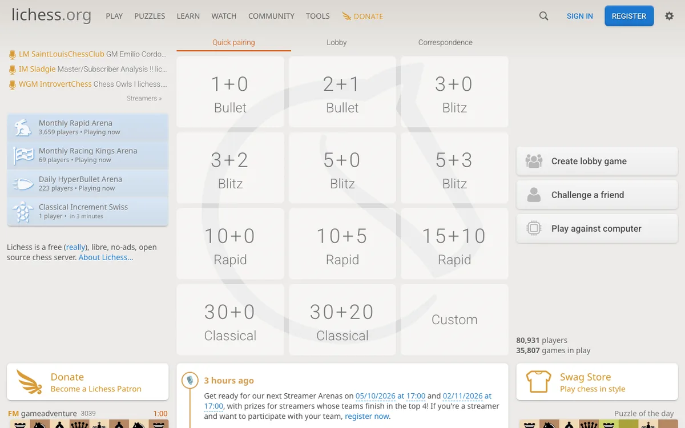Click the person icon on Challenge a friend

[x=534, y=195]
